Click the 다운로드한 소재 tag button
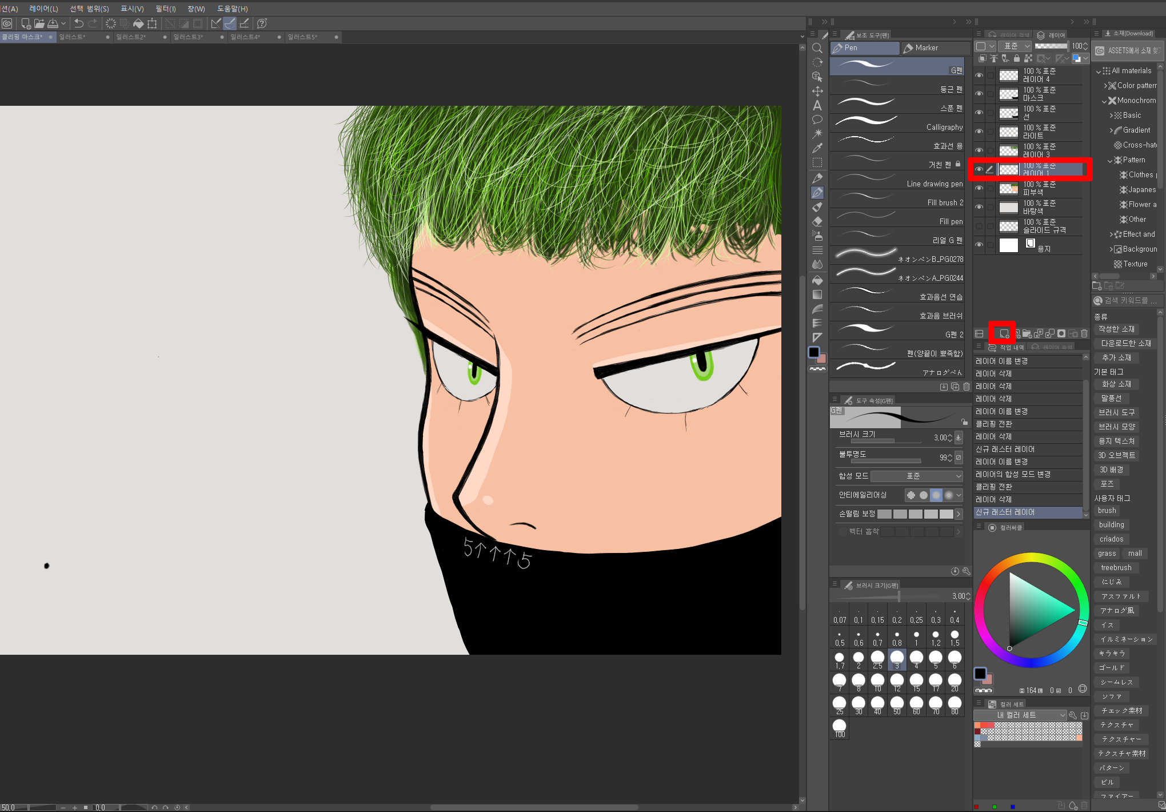Image resolution: width=1166 pixels, height=812 pixels. [1125, 343]
